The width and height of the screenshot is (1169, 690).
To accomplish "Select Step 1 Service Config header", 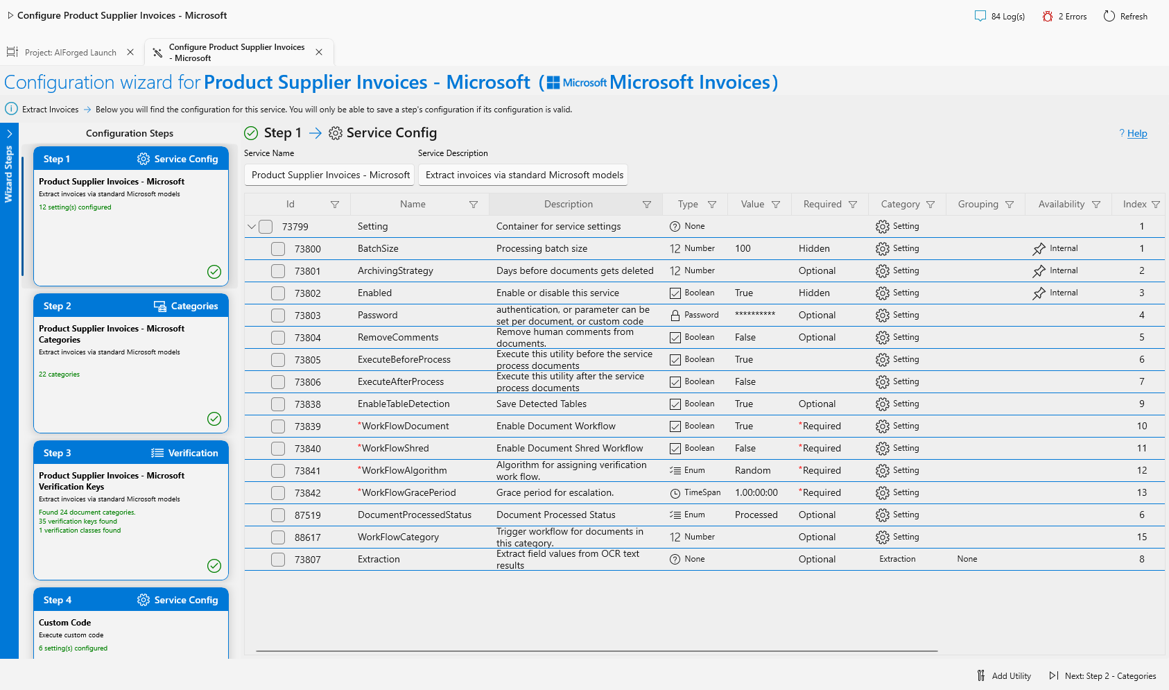I will [x=131, y=159].
